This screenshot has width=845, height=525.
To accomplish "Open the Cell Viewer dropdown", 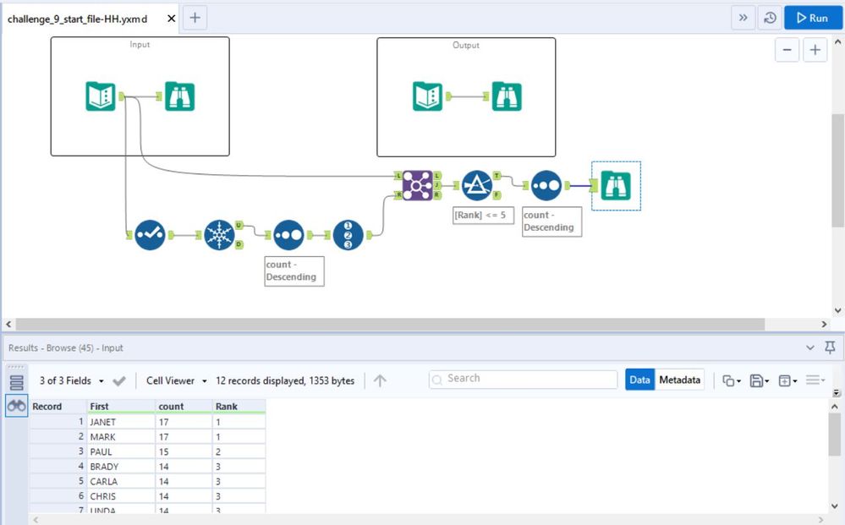I will [177, 380].
